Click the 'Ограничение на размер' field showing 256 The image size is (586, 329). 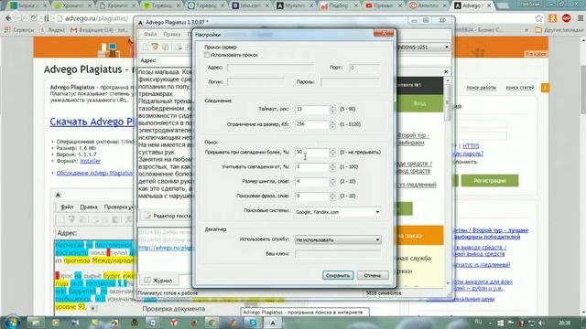[312, 124]
